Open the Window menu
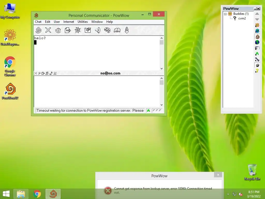Screen dimensions: 265x199 (x=97, y=22)
